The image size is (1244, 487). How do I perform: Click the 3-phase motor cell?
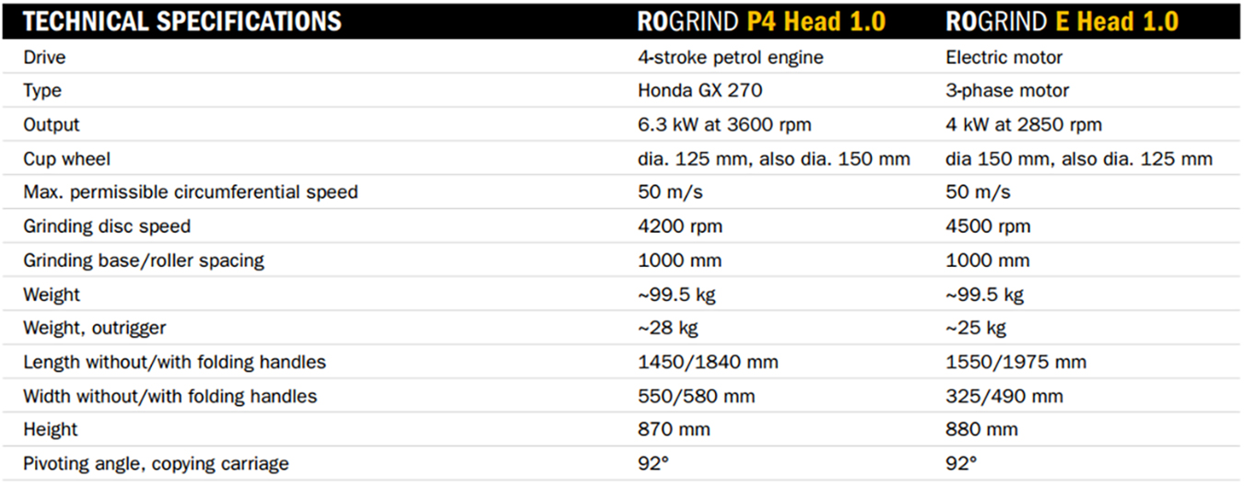click(1007, 91)
